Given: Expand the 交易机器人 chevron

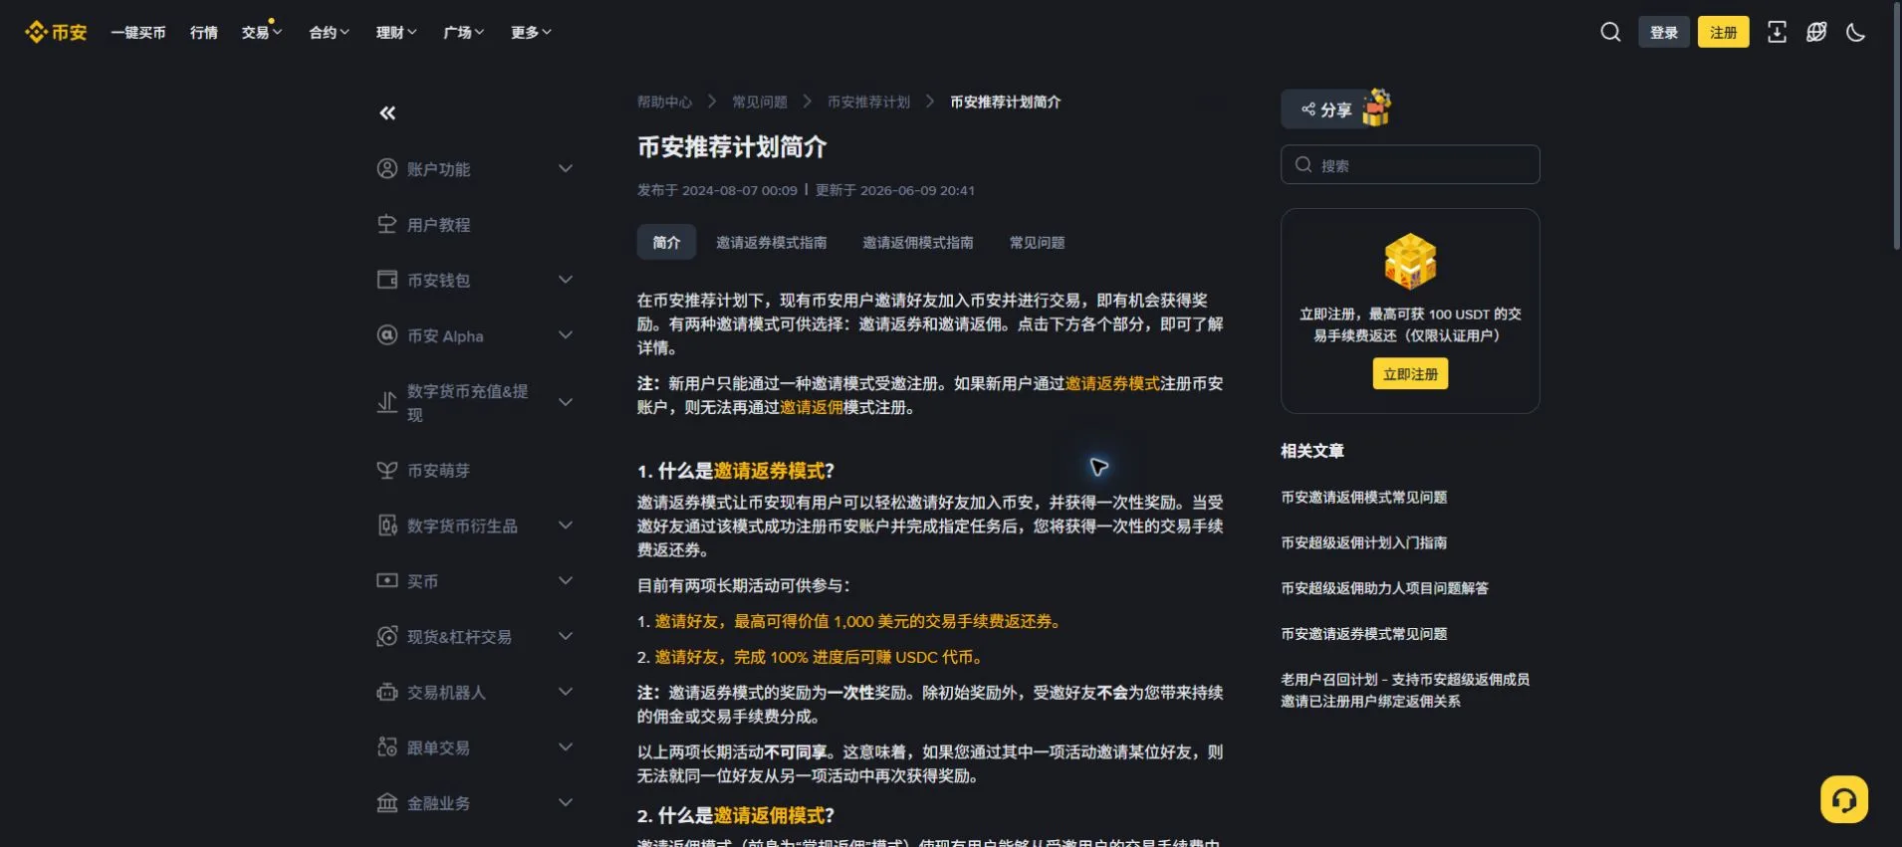Looking at the screenshot, I should (x=566, y=692).
